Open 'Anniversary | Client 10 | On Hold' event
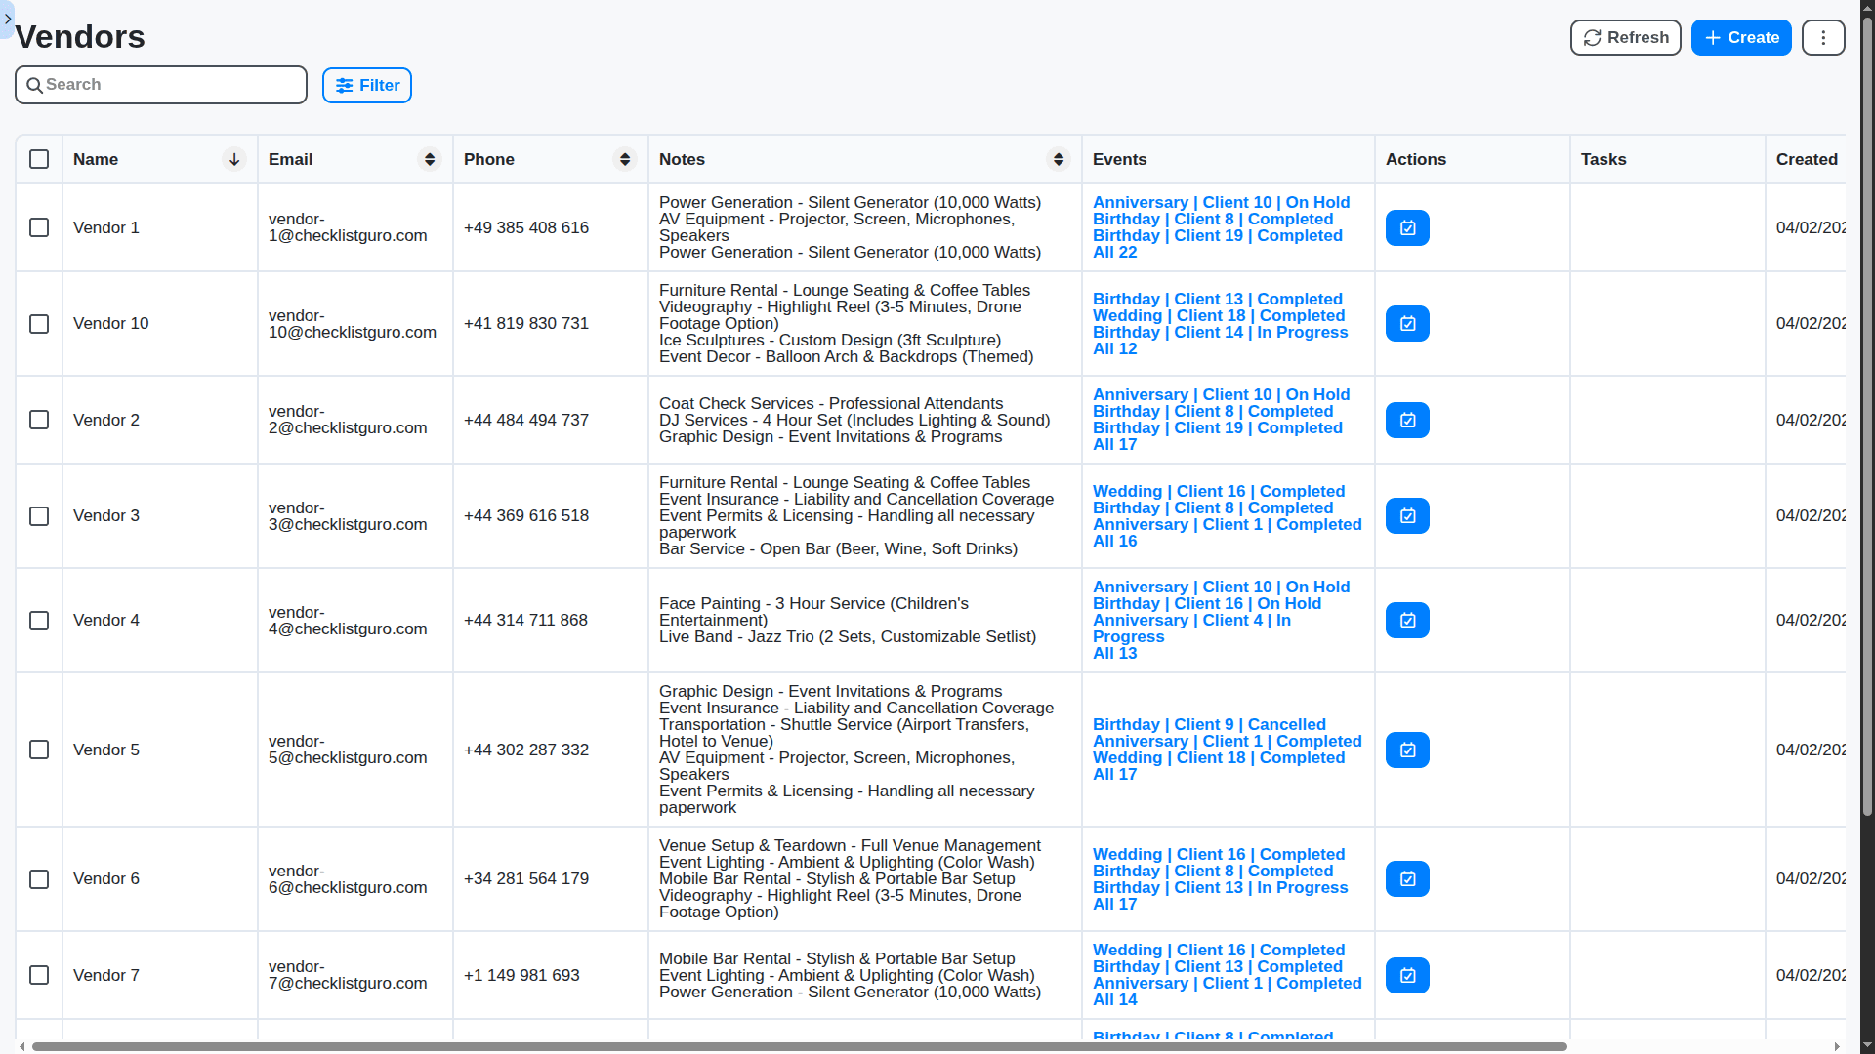1875x1054 pixels. click(1221, 202)
